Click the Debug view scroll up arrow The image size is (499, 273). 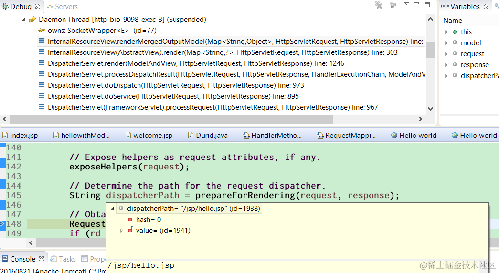click(431, 19)
